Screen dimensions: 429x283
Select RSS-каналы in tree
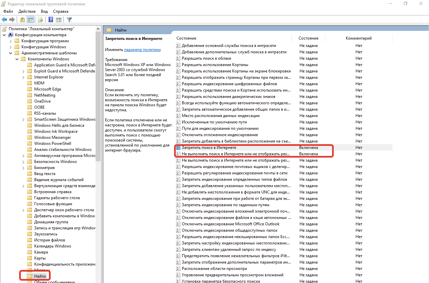(x=45, y=113)
